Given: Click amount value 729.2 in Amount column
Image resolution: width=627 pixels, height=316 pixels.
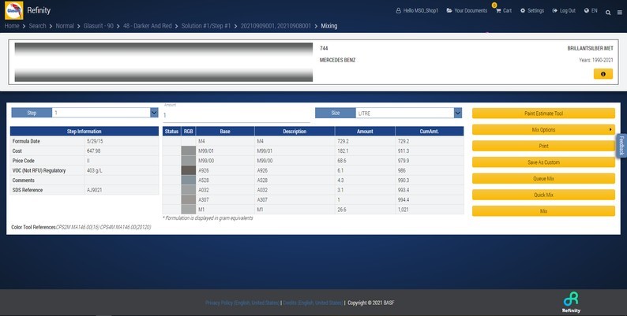Looking at the screenshot, I should [343, 141].
